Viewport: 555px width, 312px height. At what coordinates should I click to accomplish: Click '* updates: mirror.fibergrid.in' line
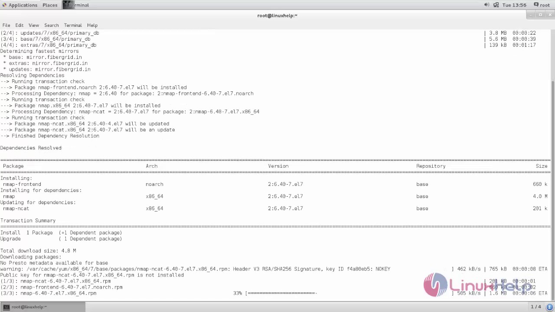(47, 69)
